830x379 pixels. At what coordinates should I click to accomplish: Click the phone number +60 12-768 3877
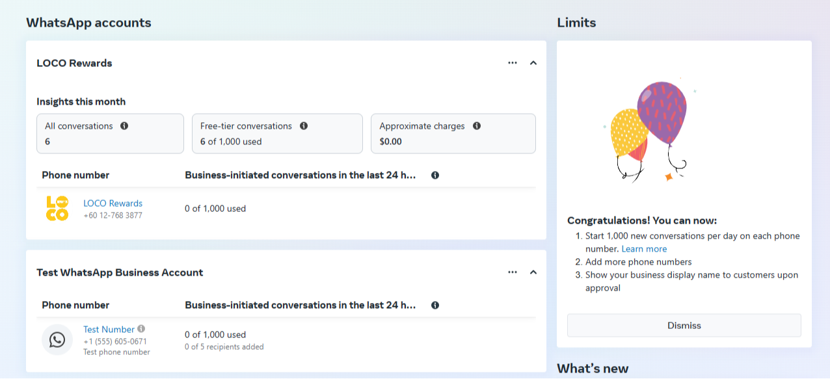[113, 215]
